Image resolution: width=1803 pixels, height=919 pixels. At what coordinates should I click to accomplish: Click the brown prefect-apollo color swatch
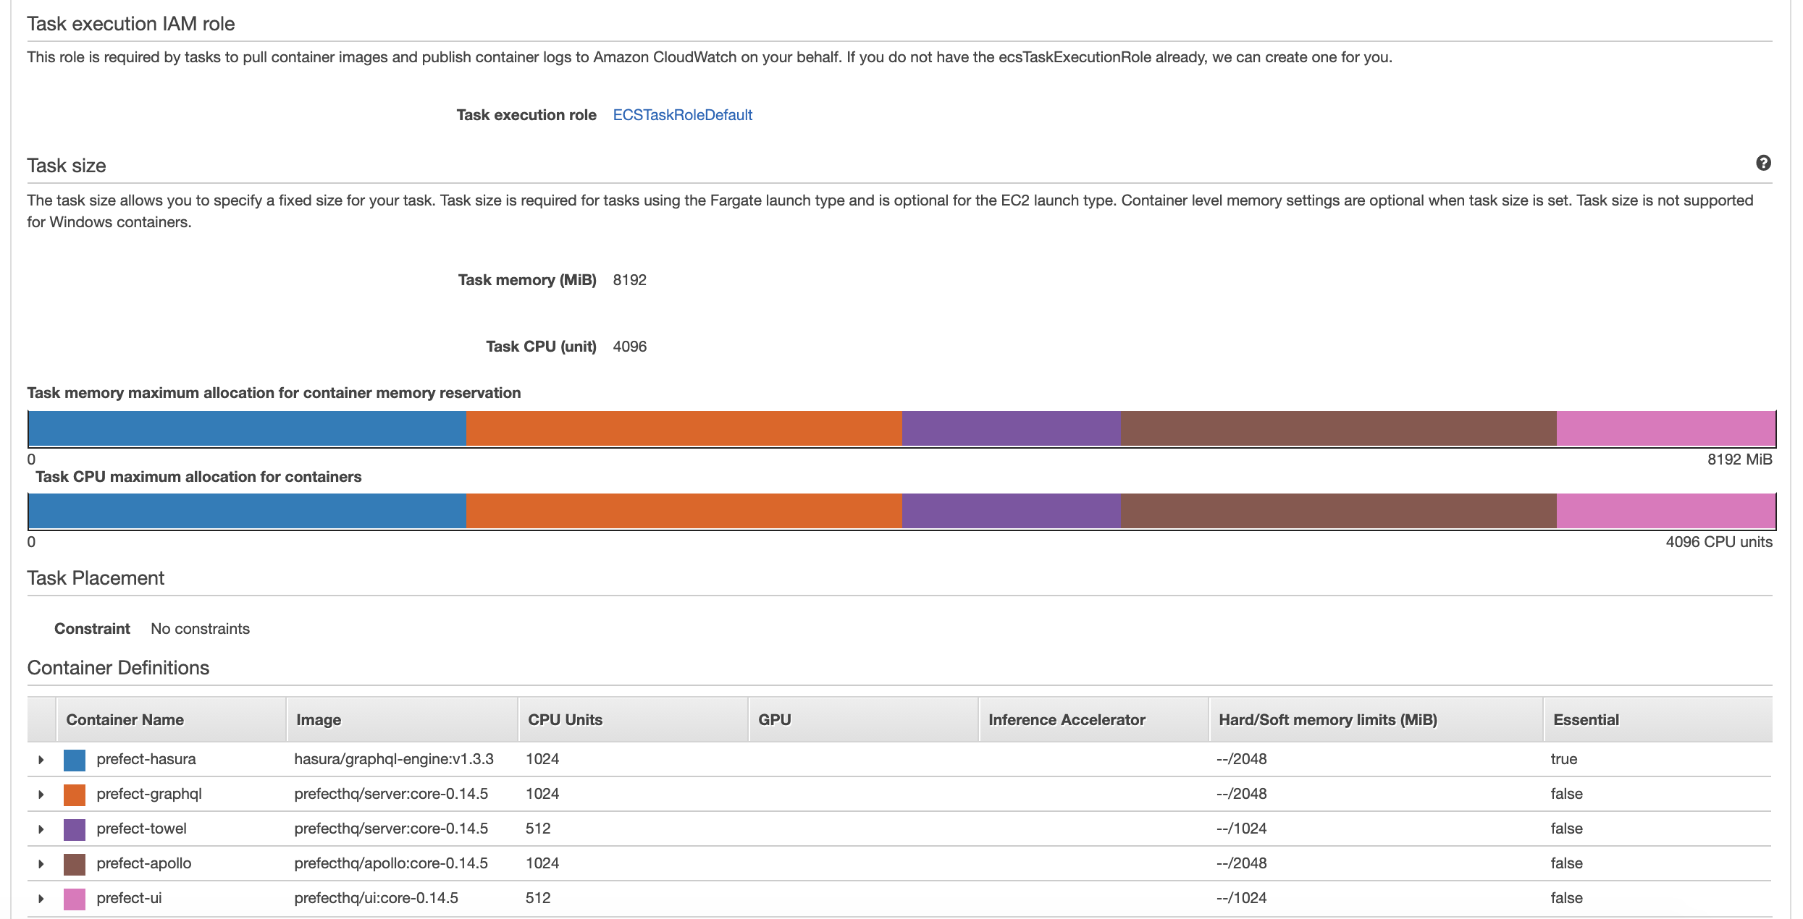coord(75,864)
